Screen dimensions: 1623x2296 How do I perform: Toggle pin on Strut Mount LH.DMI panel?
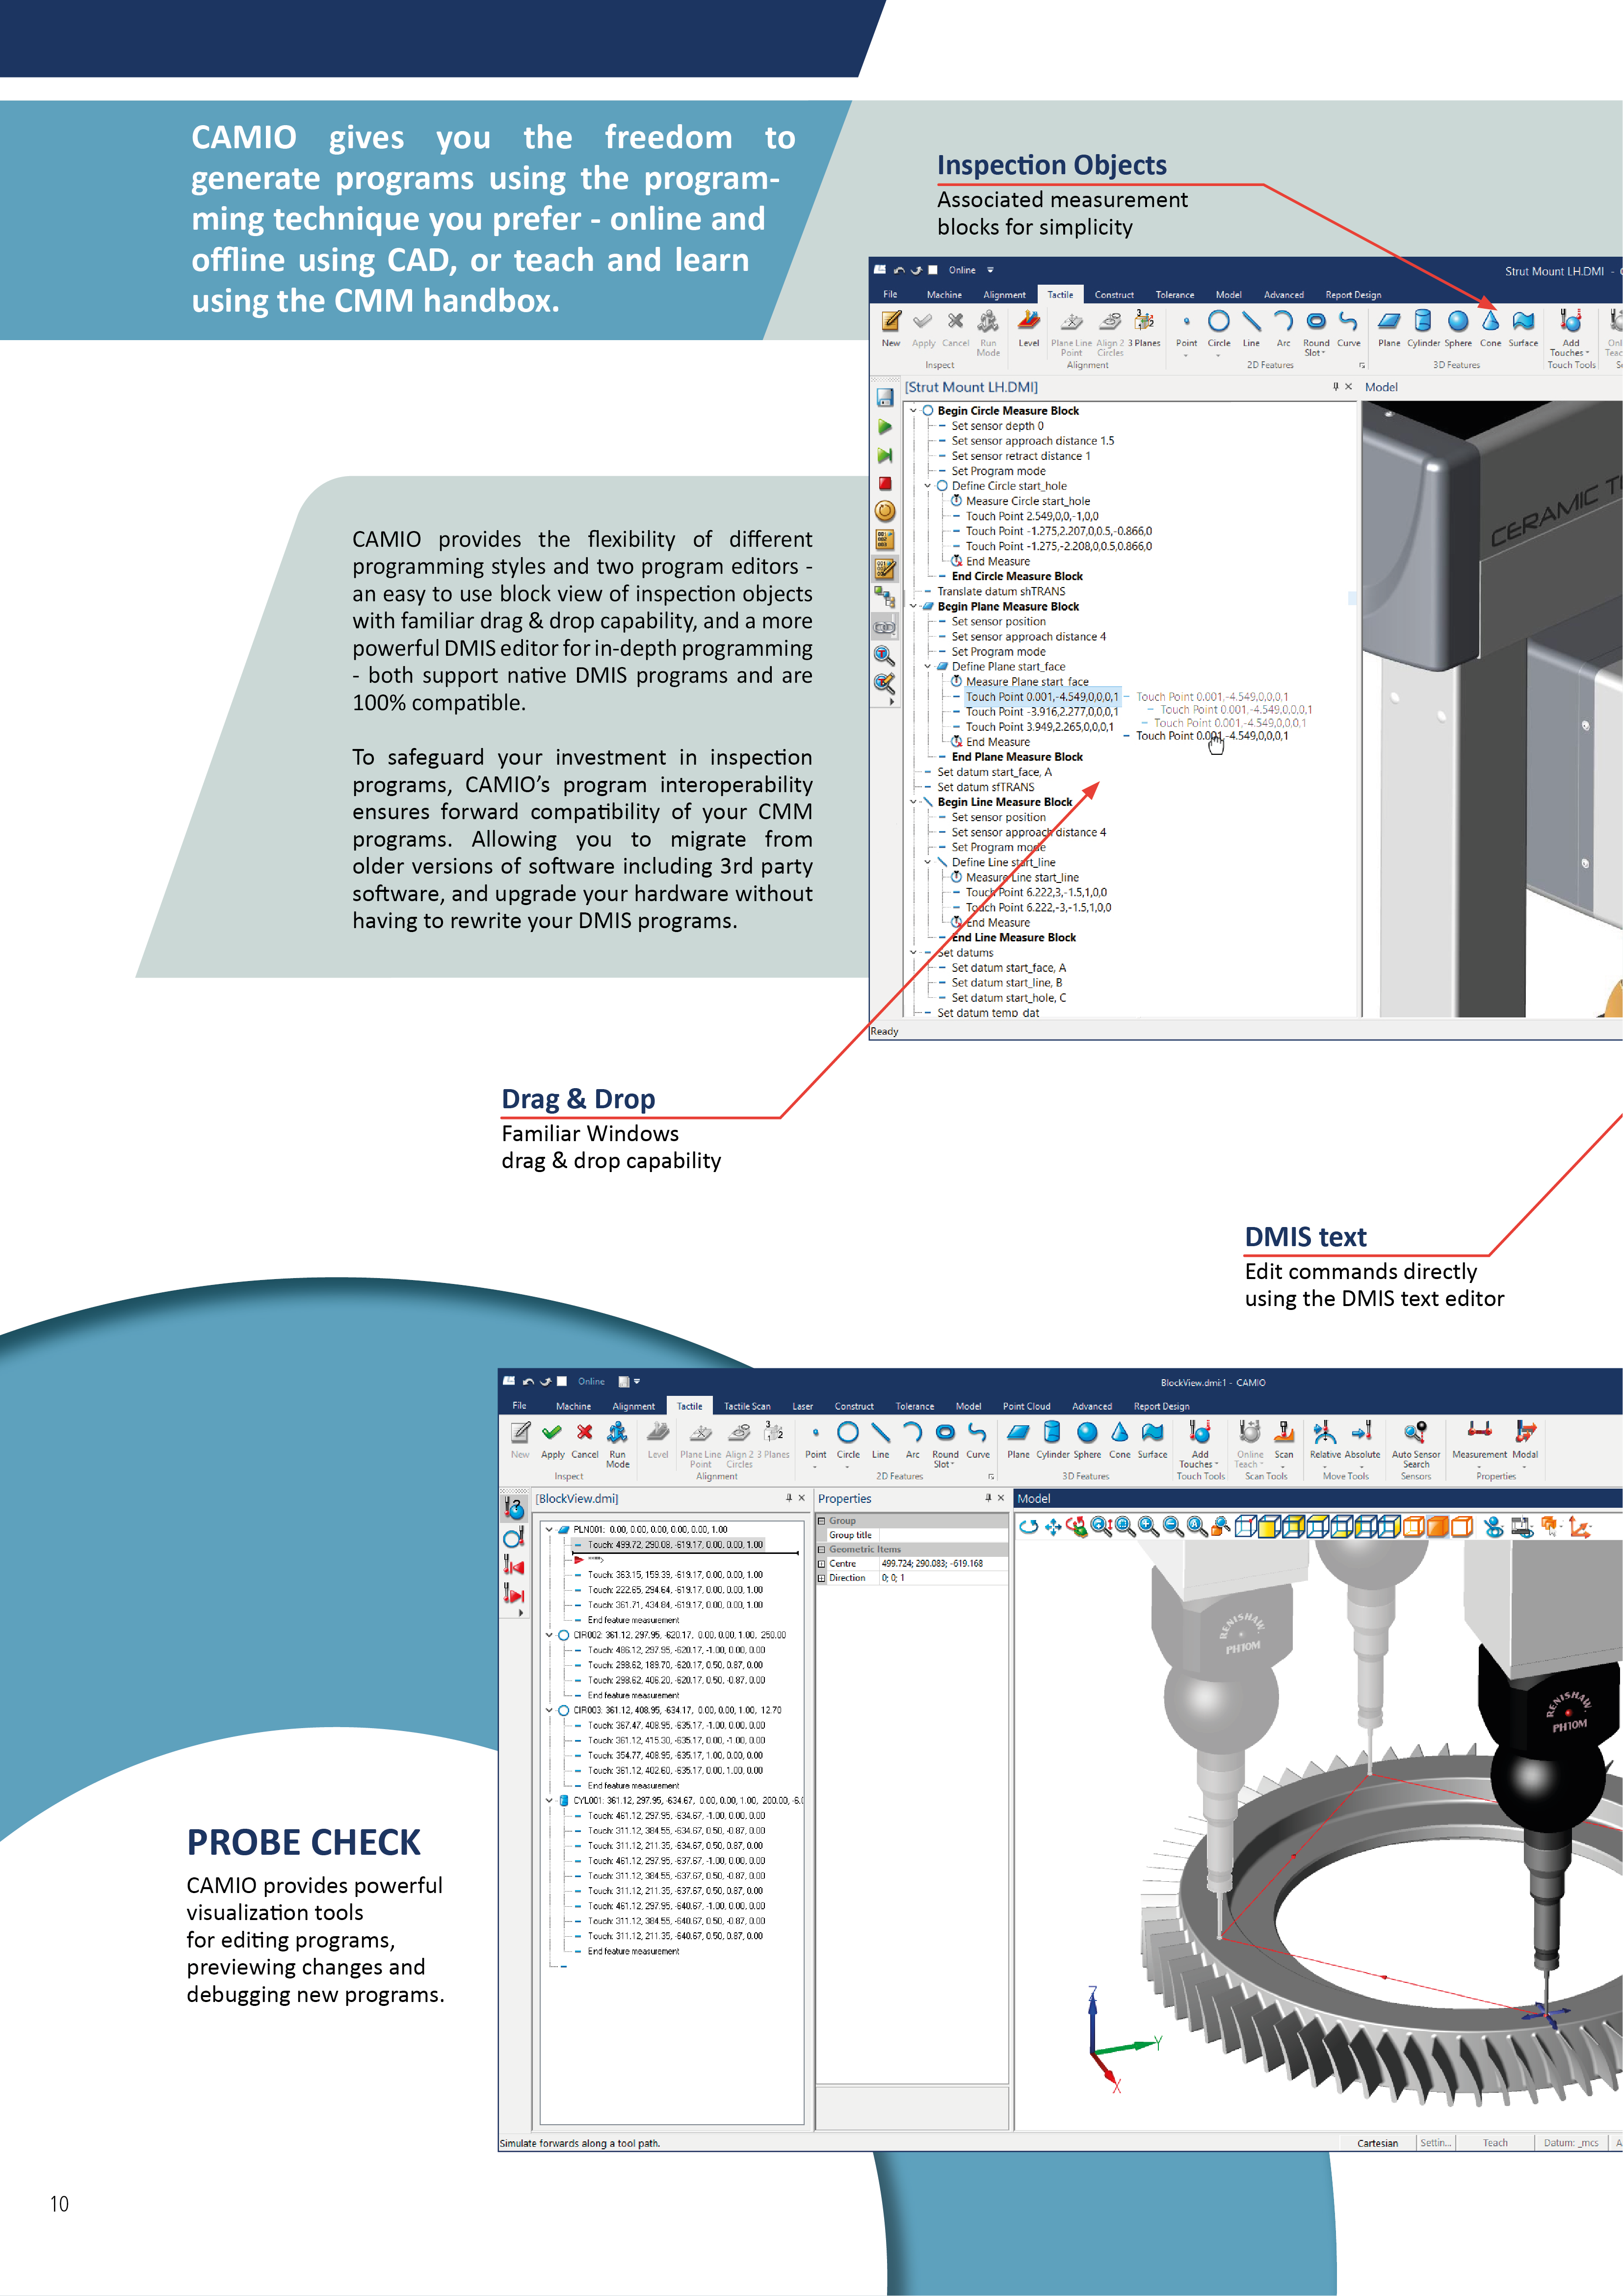1335,387
